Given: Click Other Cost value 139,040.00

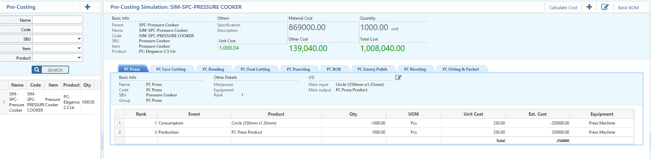Looking at the screenshot, I should tap(308, 48).
